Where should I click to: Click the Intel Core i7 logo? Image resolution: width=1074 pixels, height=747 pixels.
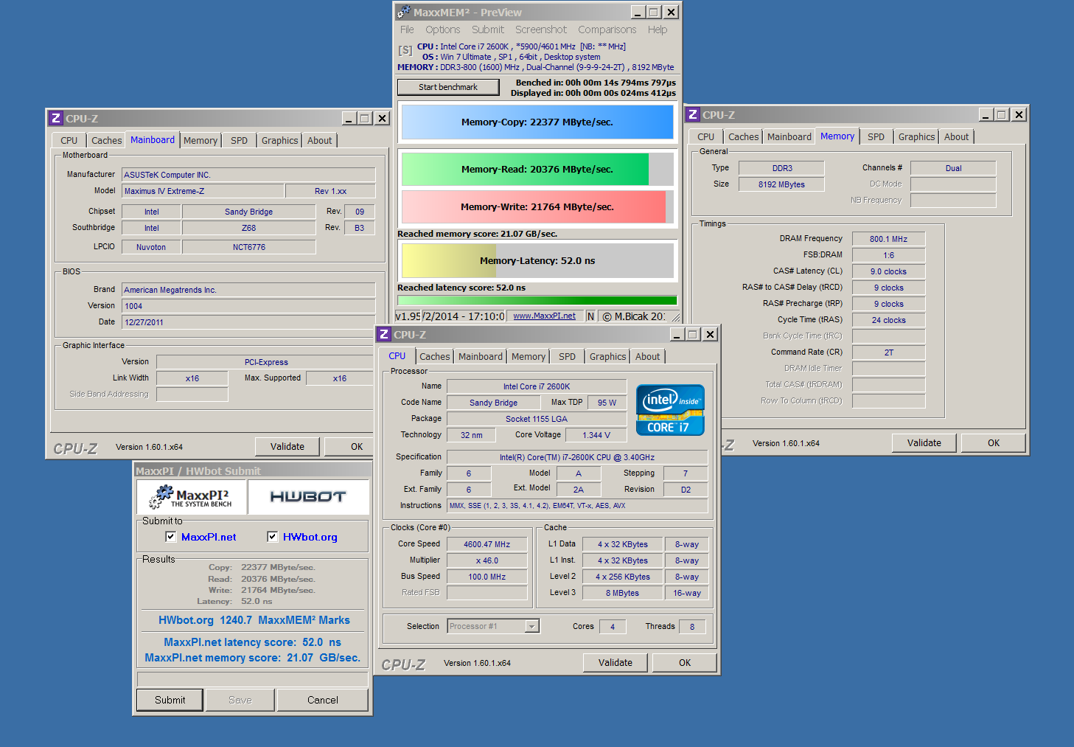670,410
